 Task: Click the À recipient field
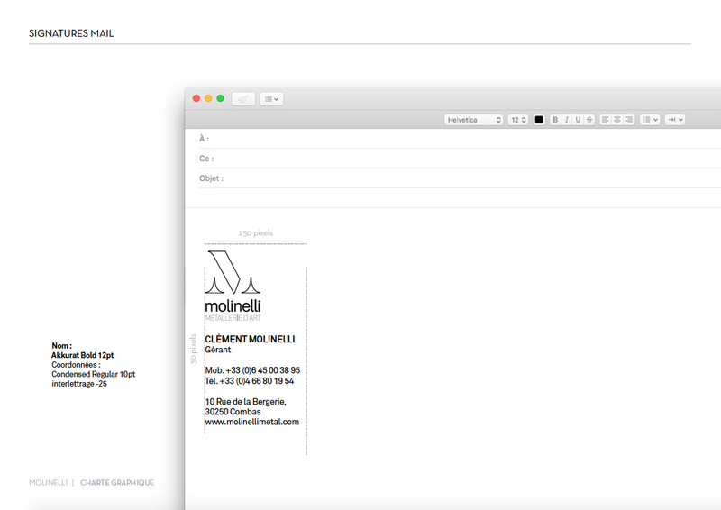pos(451,139)
